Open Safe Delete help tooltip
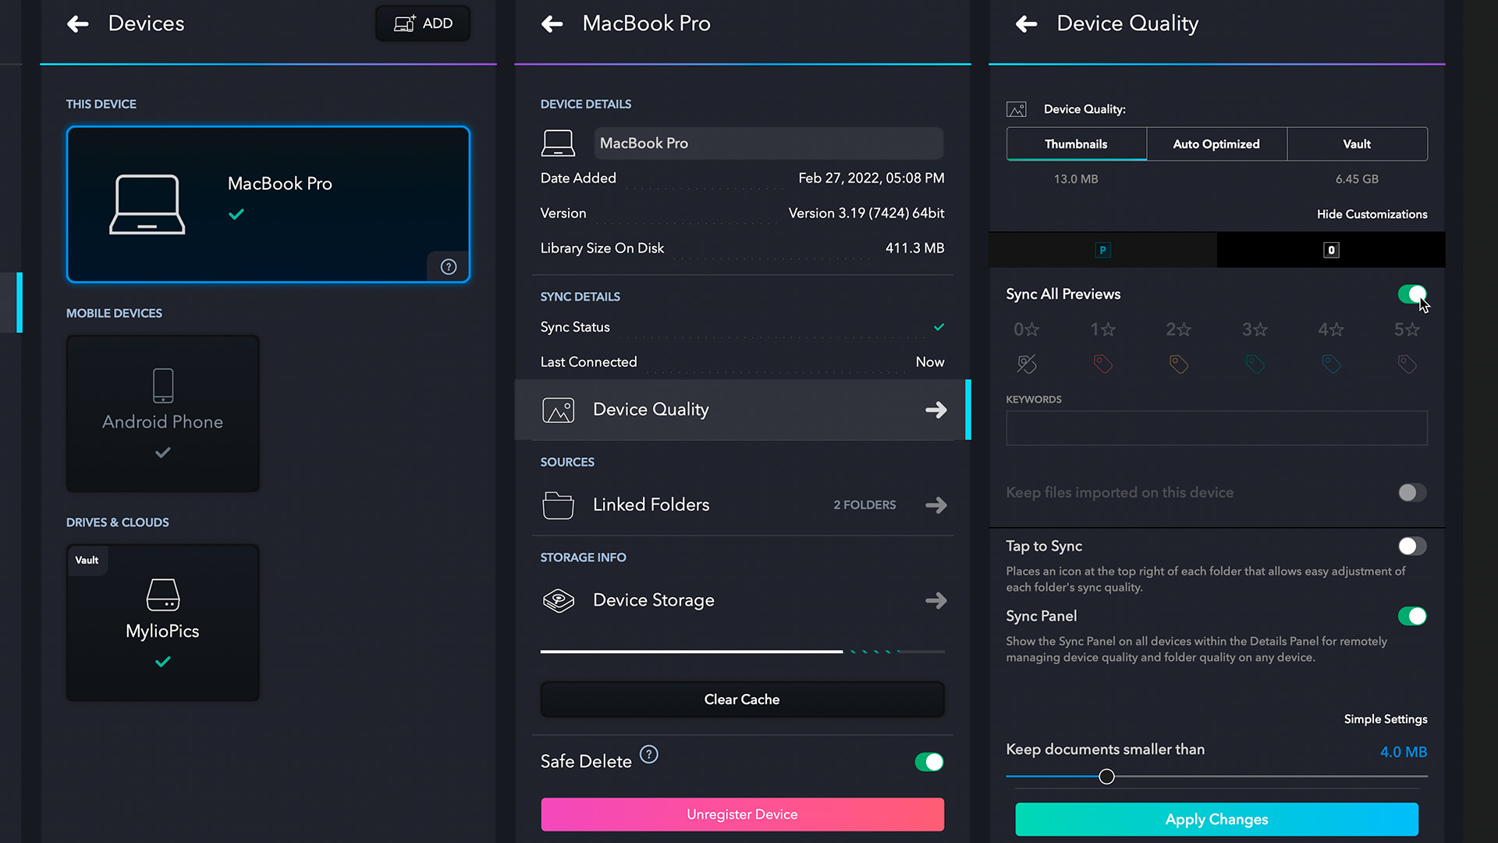 (x=649, y=755)
